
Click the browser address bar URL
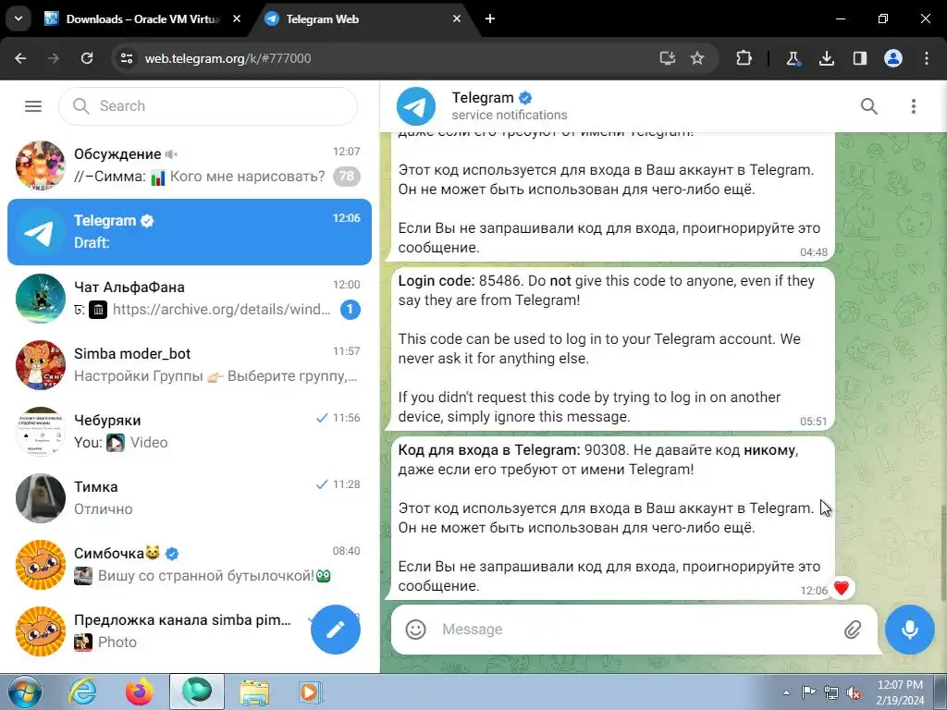[x=228, y=58]
